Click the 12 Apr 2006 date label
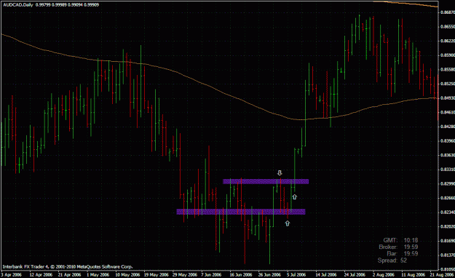 click(x=41, y=274)
